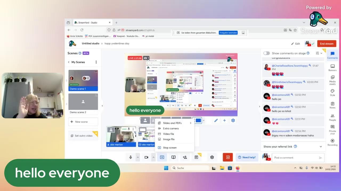Click the End stream button
Image resolution: width=341 pixels, height=191 pixels.
[327, 44]
